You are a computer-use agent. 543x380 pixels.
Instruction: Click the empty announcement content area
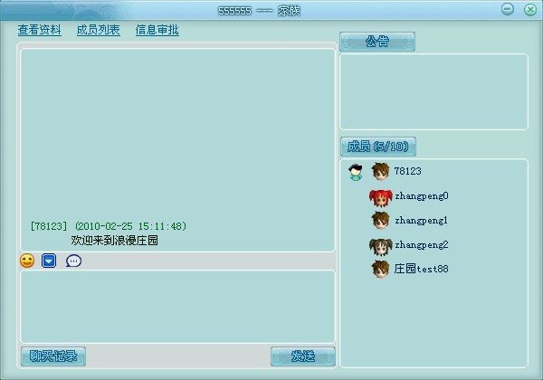(433, 91)
